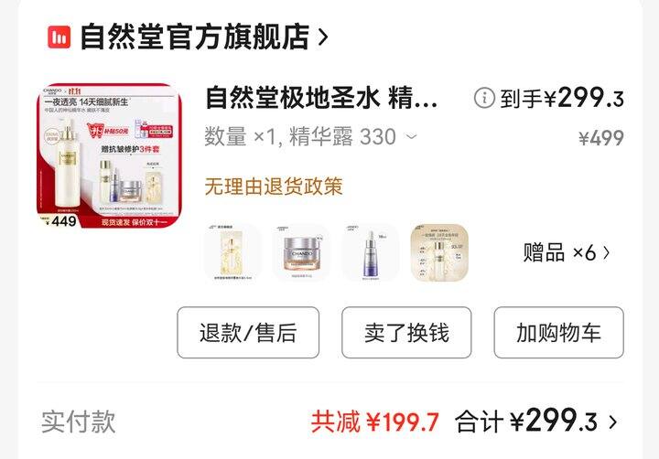The image size is (659, 459).
Task: View first gift gold mask thumbnail
Action: [232, 252]
